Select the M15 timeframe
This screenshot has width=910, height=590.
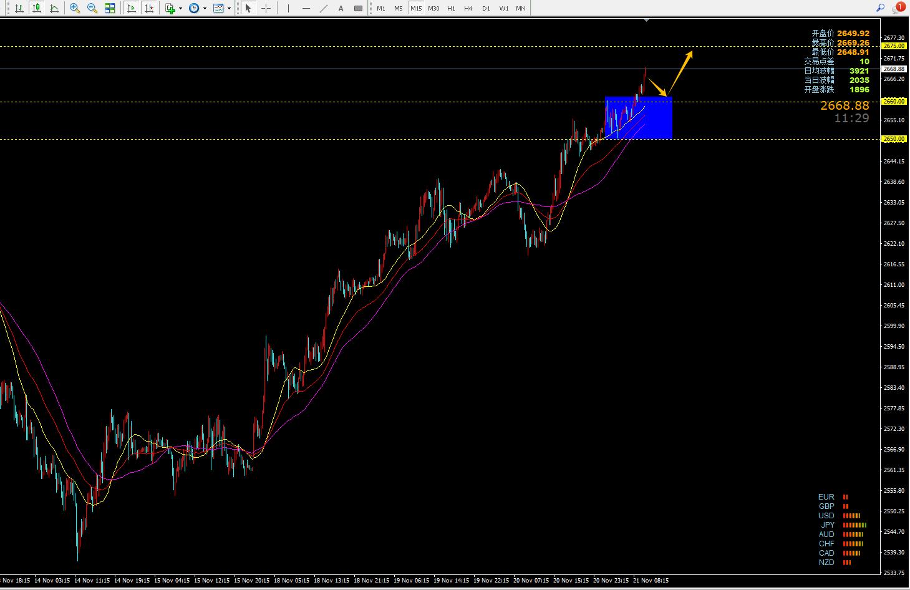point(416,8)
